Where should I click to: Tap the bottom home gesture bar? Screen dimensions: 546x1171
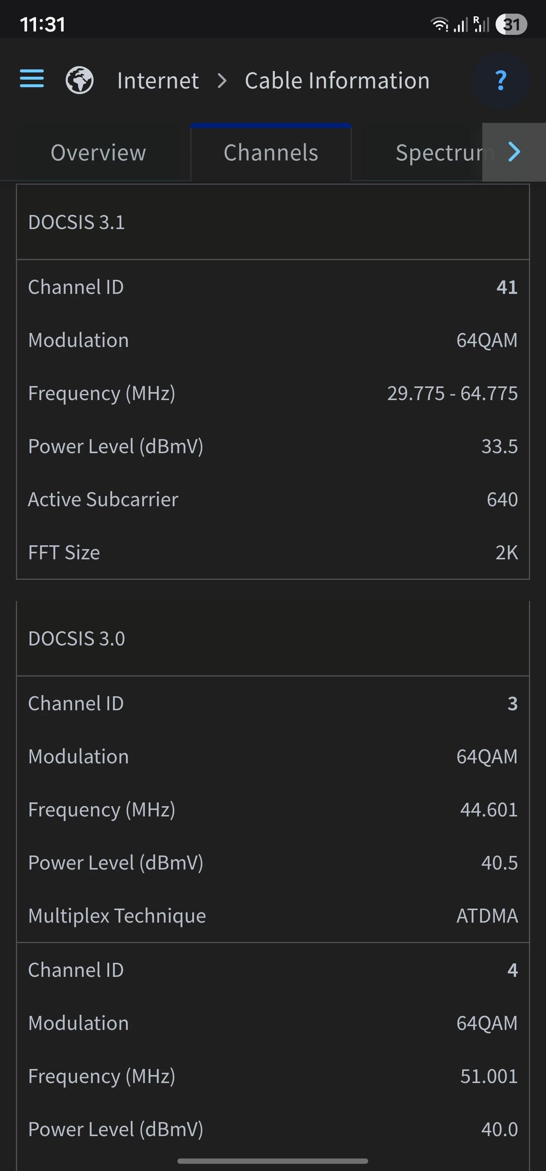(273, 1160)
